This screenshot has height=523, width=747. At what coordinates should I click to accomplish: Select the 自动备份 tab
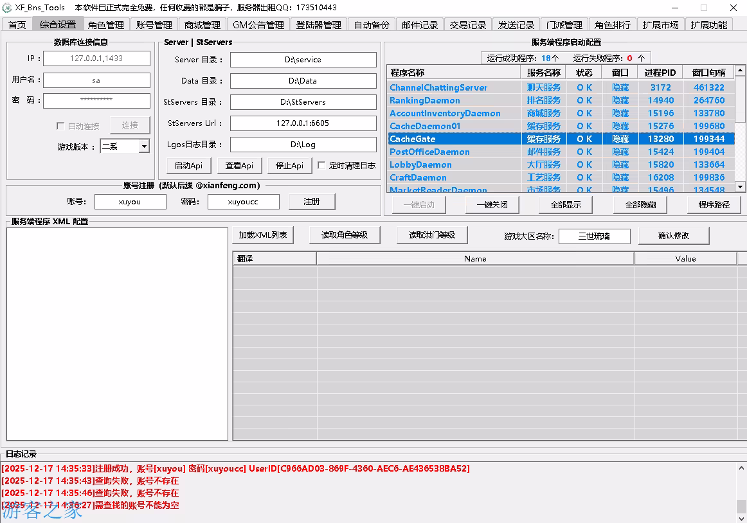tap(372, 25)
